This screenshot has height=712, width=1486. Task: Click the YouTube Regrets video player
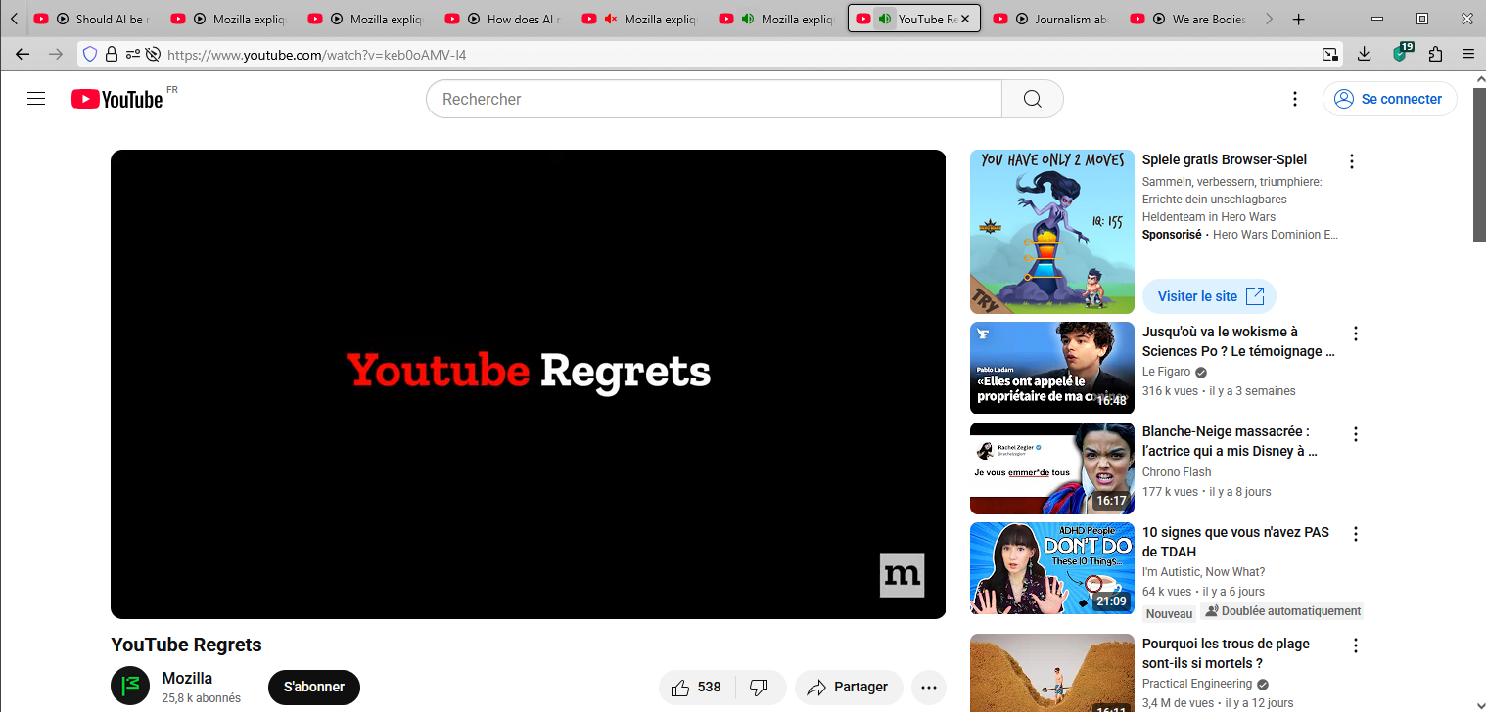(x=528, y=384)
